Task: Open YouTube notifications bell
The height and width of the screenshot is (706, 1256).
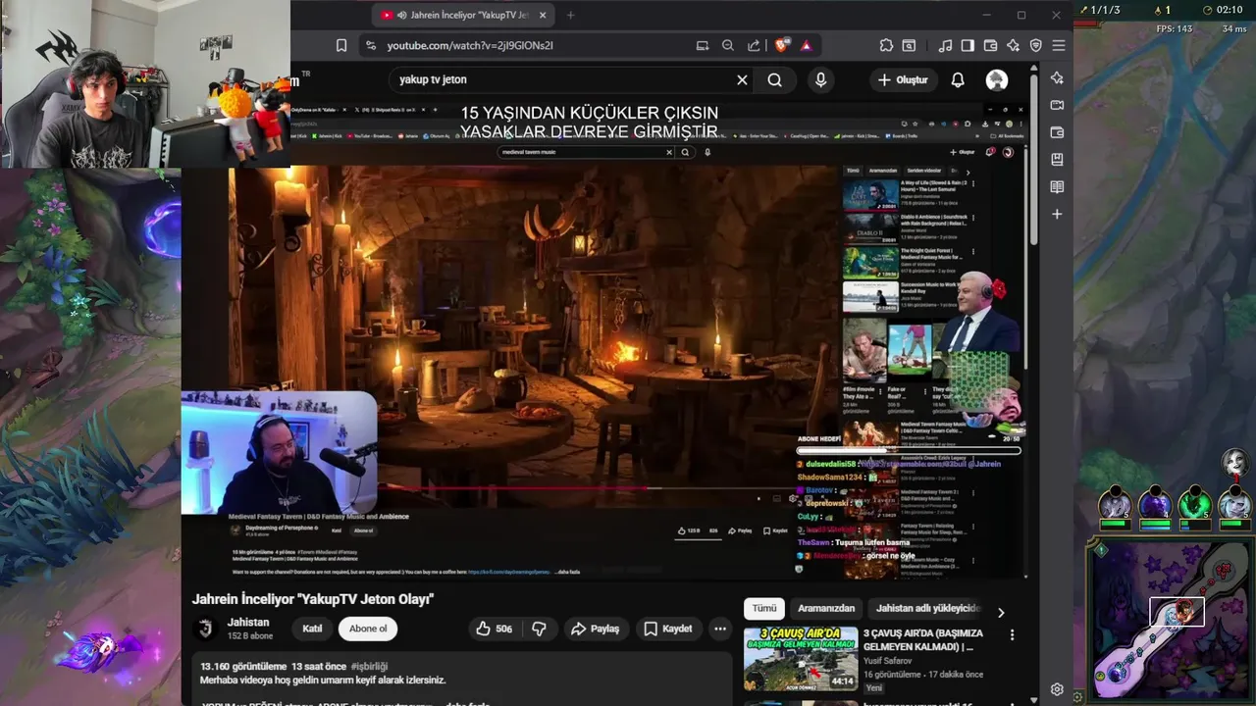Action: [x=958, y=79]
